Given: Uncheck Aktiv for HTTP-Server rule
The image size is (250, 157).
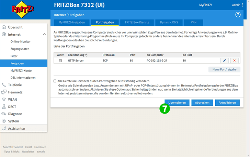Looking at the screenshot, I should pos(60,61).
